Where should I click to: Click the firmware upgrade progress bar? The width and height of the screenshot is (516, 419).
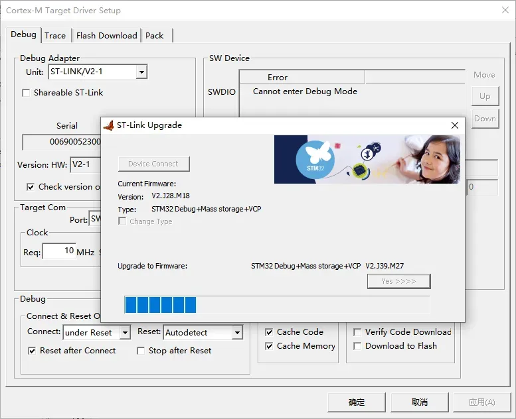pyautogui.click(x=277, y=305)
